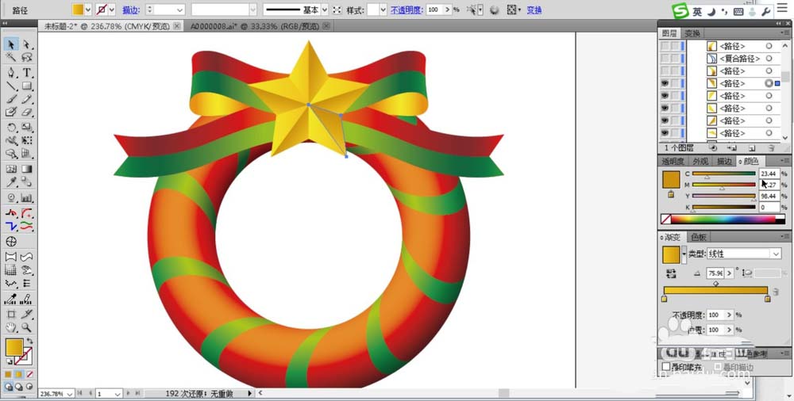Show the topmost hidden 路径 layer
794x401 pixels.
(x=665, y=46)
